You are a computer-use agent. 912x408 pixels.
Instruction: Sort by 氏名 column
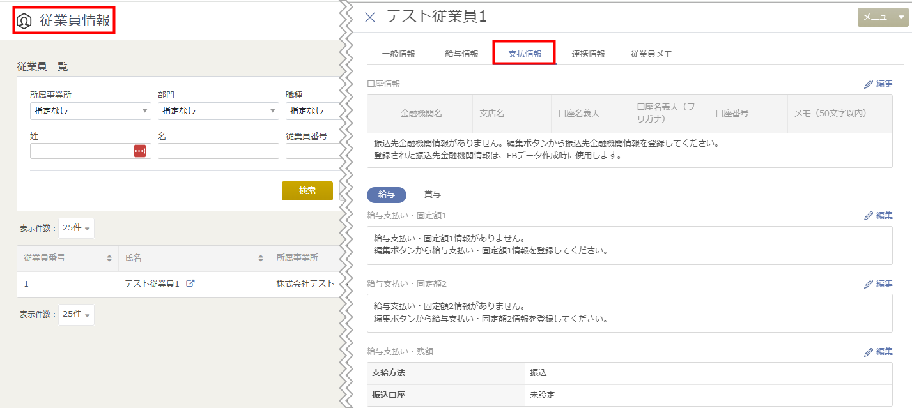(x=261, y=259)
